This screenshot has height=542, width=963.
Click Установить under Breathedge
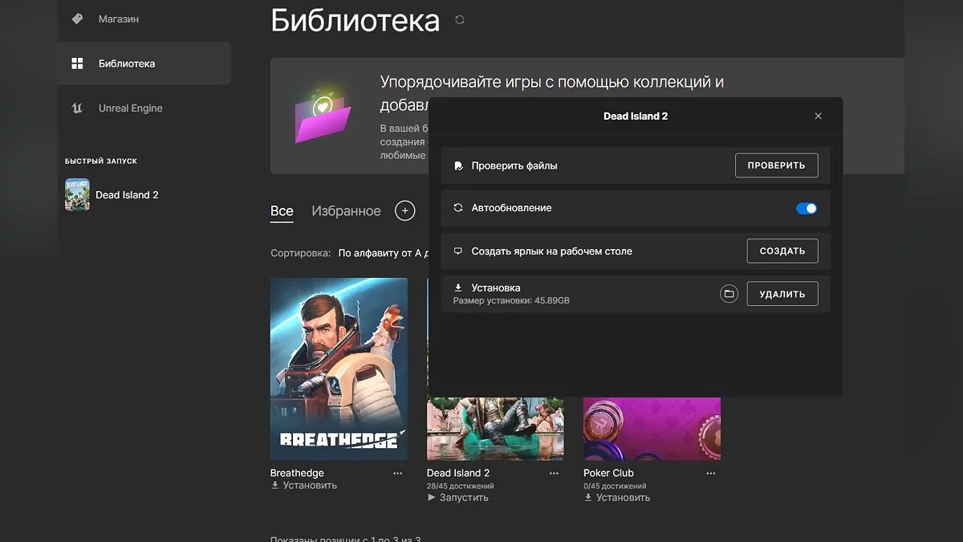[304, 486]
